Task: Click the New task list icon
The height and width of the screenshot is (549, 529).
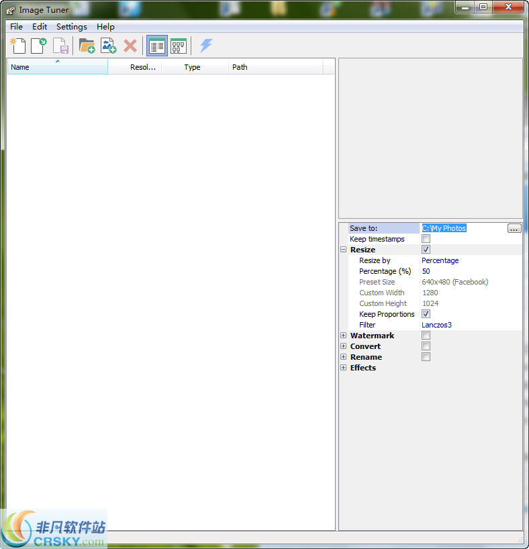Action: click(18, 46)
